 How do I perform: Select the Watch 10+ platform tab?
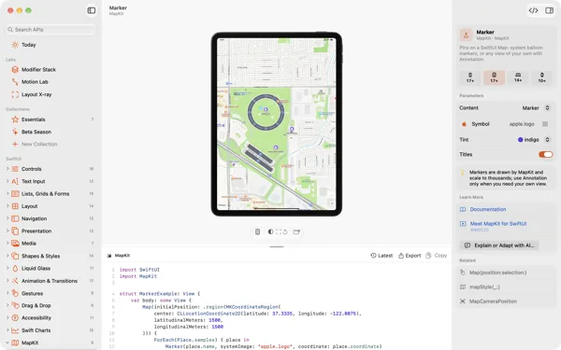(x=542, y=77)
